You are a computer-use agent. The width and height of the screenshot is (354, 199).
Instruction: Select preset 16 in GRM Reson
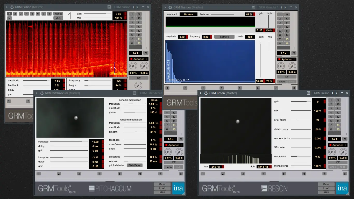point(338,129)
